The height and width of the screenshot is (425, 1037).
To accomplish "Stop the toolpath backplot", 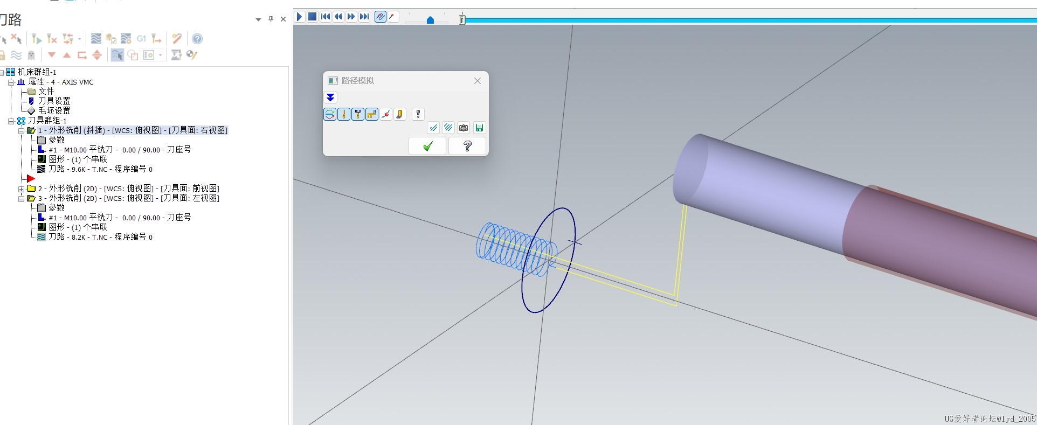I will tap(312, 17).
